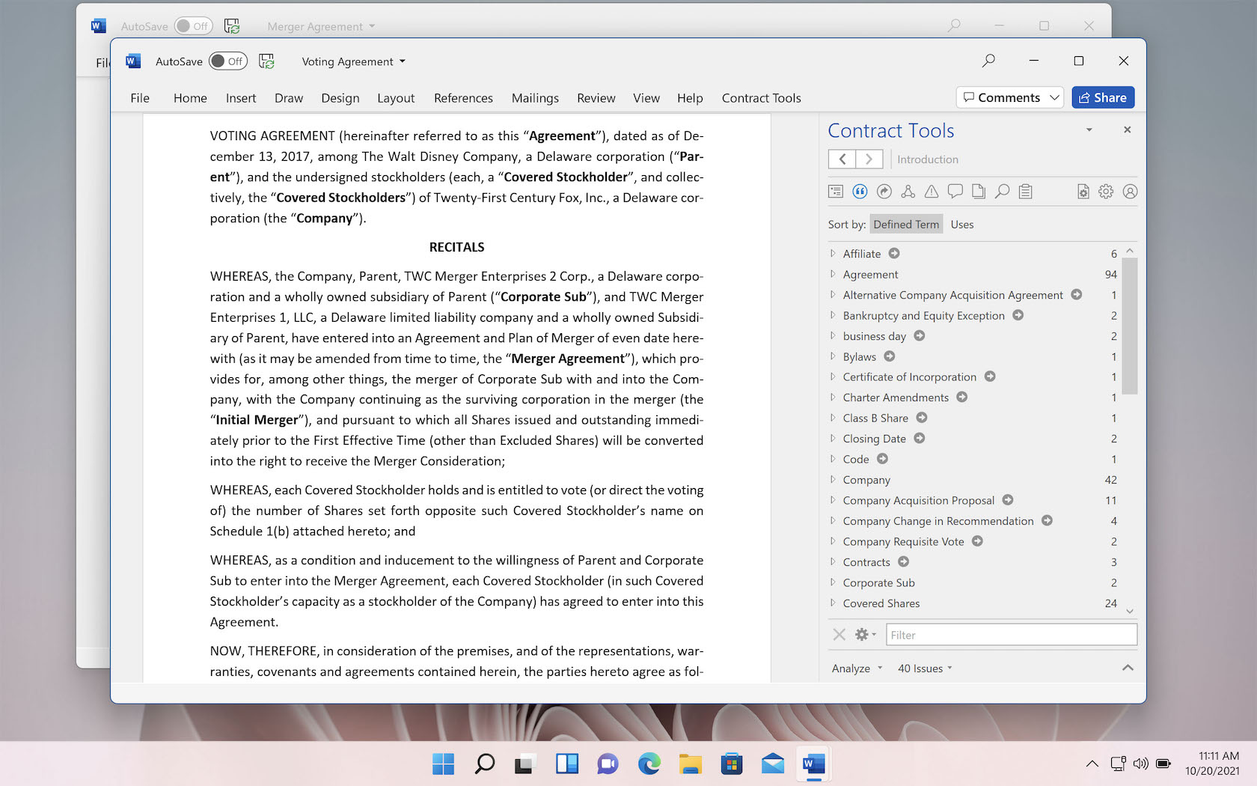Close the Contract Tools pane

(1127, 130)
